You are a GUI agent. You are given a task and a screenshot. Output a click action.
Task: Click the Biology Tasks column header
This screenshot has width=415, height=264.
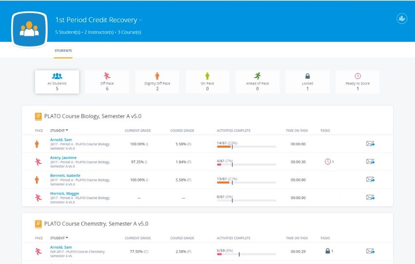pyautogui.click(x=325, y=131)
